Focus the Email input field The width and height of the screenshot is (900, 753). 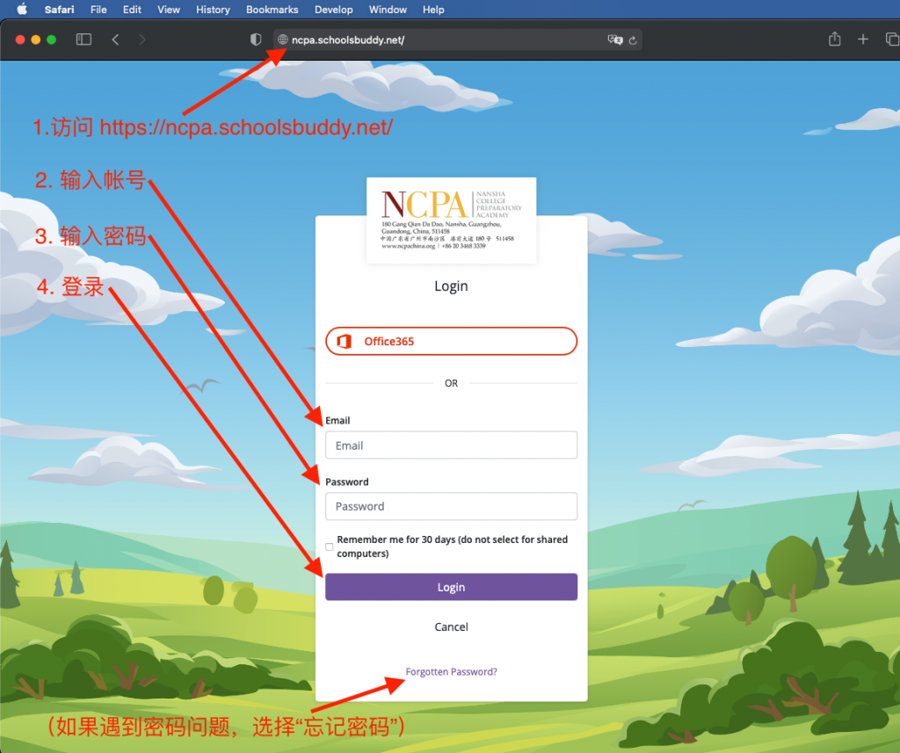point(451,445)
